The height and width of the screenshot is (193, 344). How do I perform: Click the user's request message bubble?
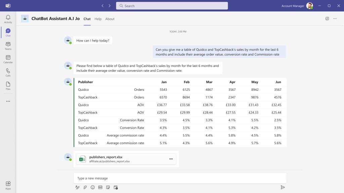pos(219,52)
